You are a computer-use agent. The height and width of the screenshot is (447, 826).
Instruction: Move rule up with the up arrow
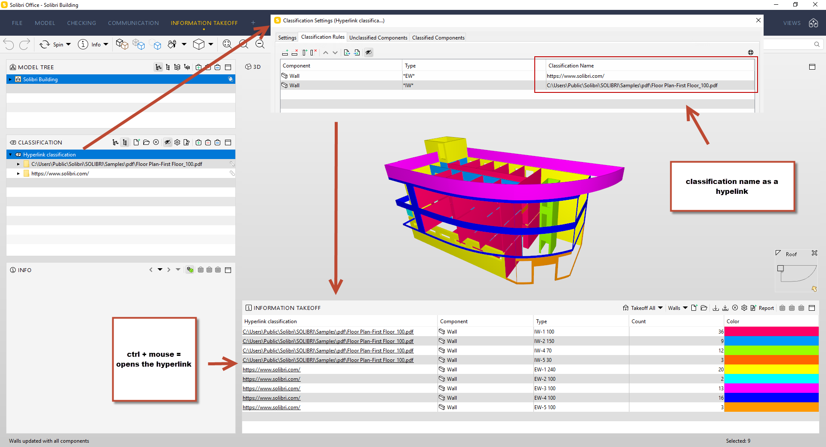(326, 52)
